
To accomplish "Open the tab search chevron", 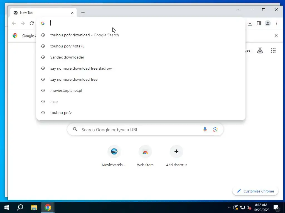I will pos(238,10).
